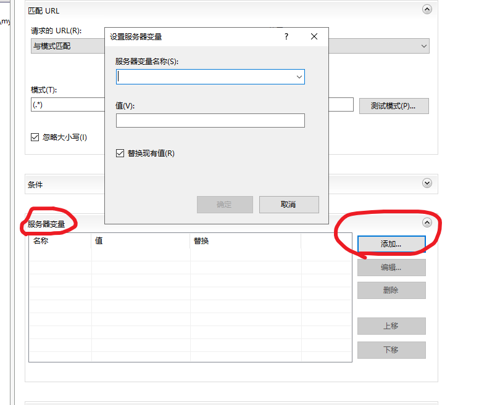Collapse the 匹配 URL section
The height and width of the screenshot is (405, 479).
click(x=427, y=9)
